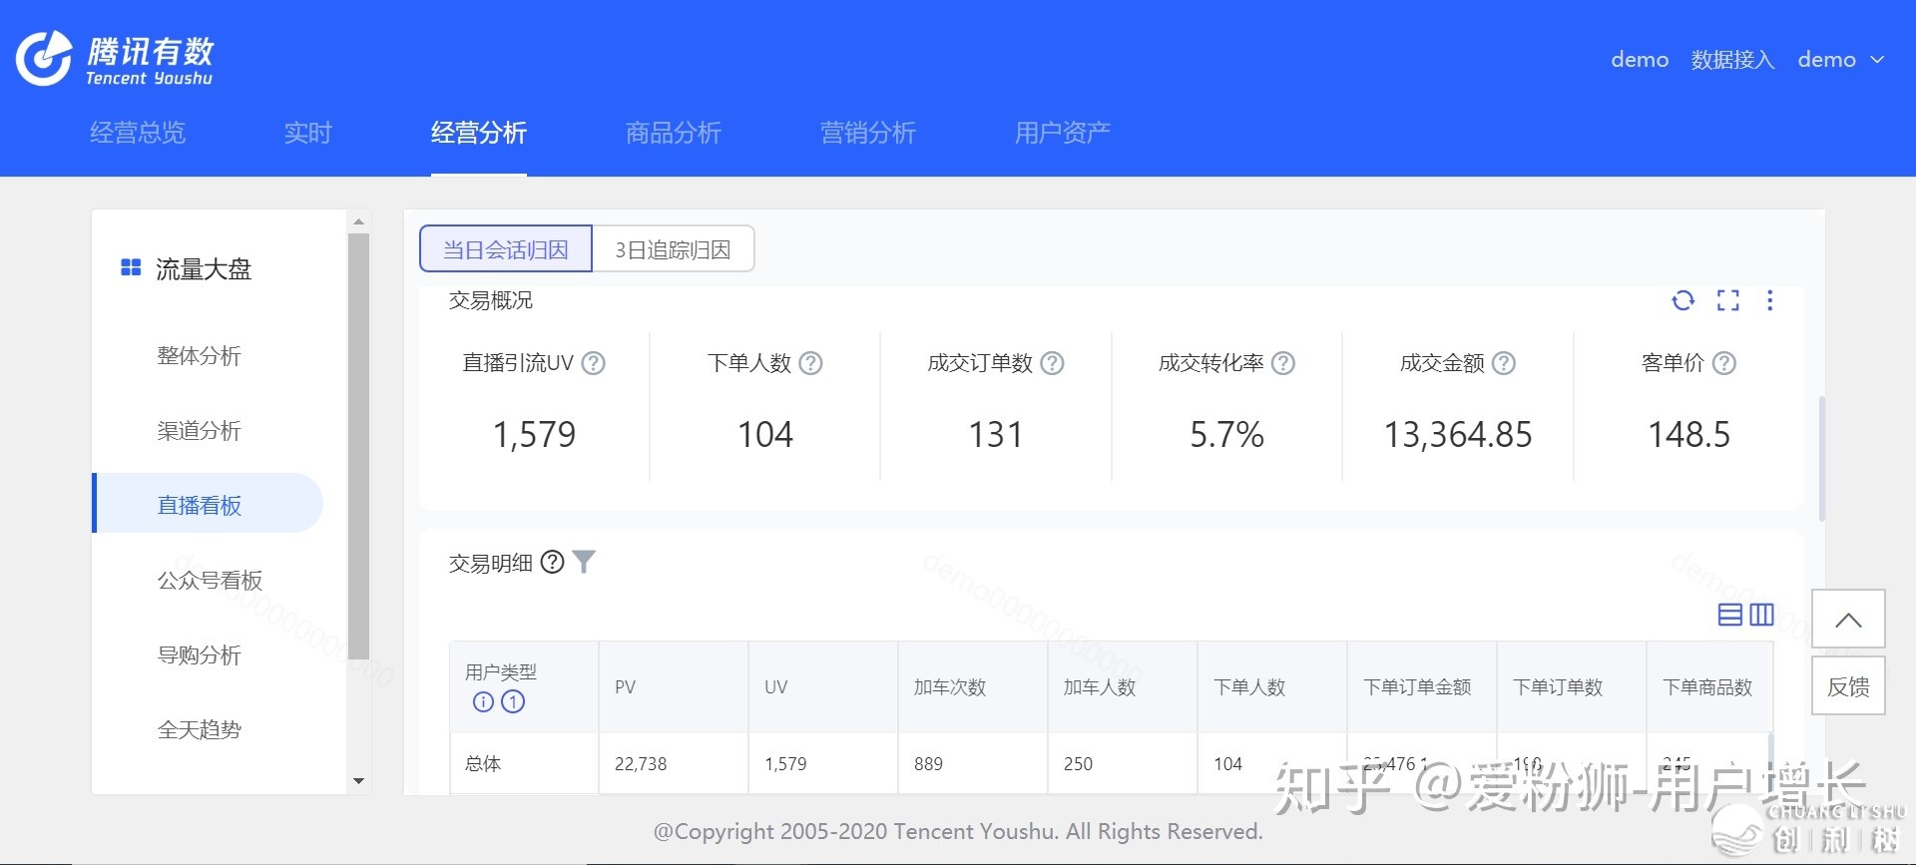This screenshot has height=865, width=1916.
Task: Switch table to row layout view
Action: [x=1729, y=615]
